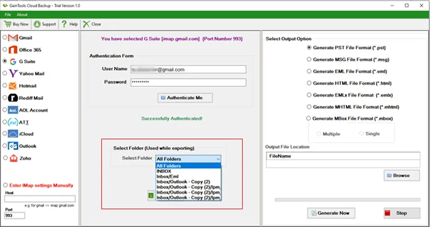Click the Output File Location text field
Screen dimensions: 430x227
pos(343,164)
